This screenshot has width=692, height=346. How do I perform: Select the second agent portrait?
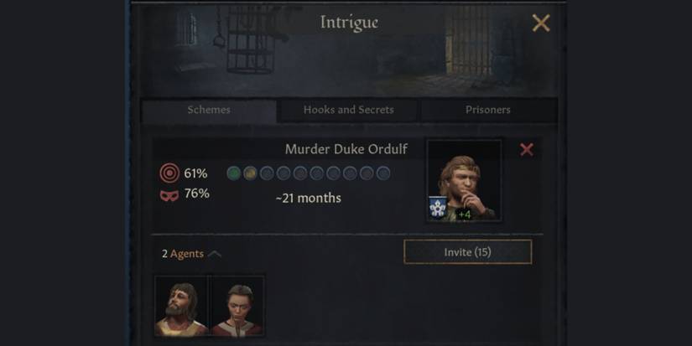point(236,306)
